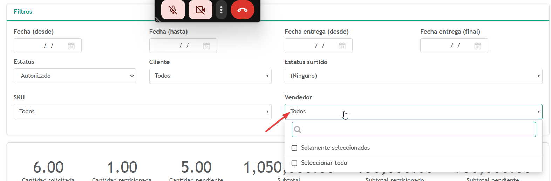Focus the Vendedor search text box
This screenshot has width=551, height=181.
click(x=414, y=130)
